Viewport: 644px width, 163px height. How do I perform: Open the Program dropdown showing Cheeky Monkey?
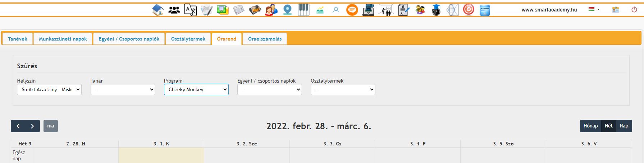196,89
